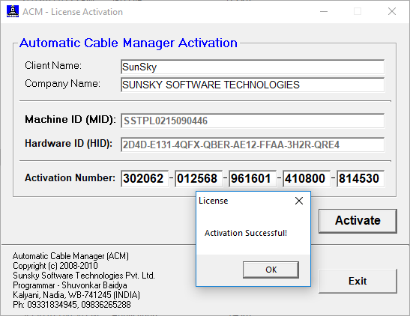Click the 'Activation Successful!' message text
The height and width of the screenshot is (316, 410).
pyautogui.click(x=246, y=233)
